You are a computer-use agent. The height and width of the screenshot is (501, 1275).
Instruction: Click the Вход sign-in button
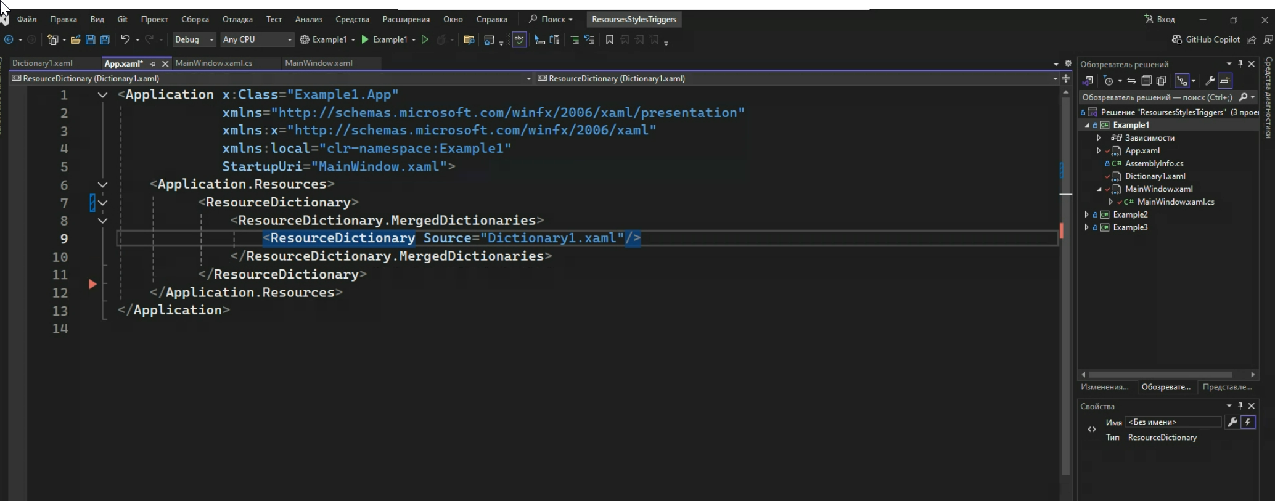pos(1160,19)
